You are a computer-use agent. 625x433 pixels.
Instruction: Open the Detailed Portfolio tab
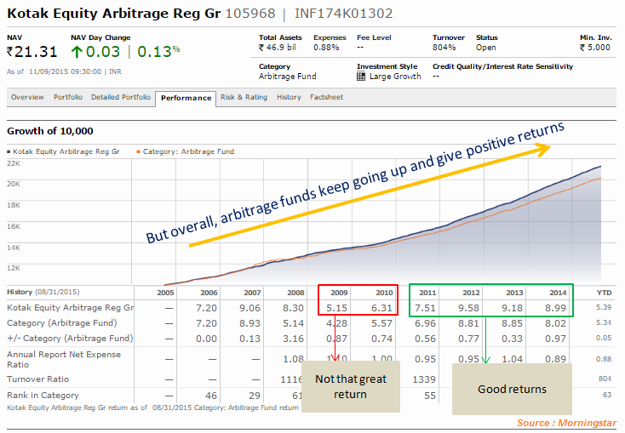coord(121,98)
